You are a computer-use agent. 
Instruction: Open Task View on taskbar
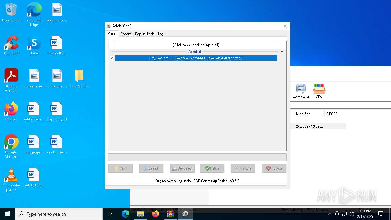(x=110, y=214)
